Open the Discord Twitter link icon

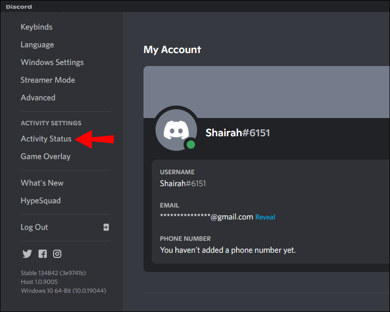coord(27,254)
